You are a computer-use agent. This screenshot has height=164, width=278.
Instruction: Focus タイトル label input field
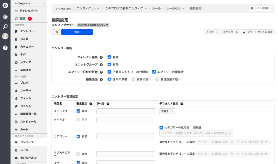pyautogui.click(x=126, y=120)
